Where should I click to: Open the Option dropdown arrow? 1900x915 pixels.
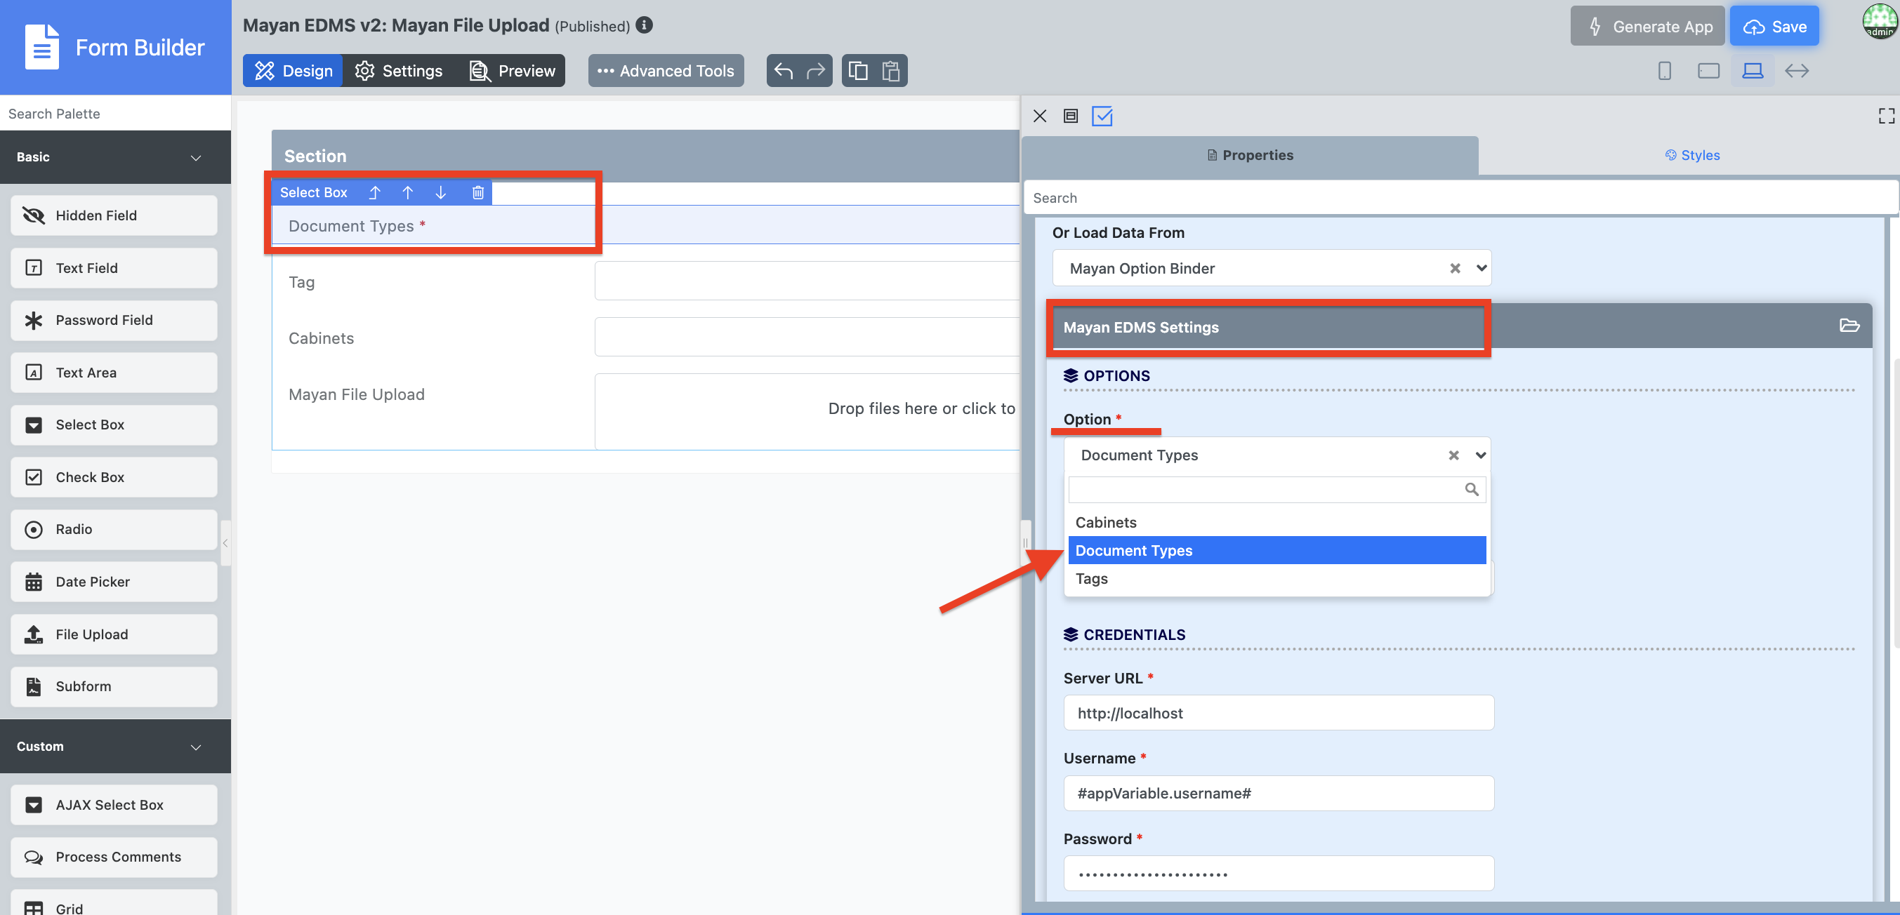pos(1479,455)
